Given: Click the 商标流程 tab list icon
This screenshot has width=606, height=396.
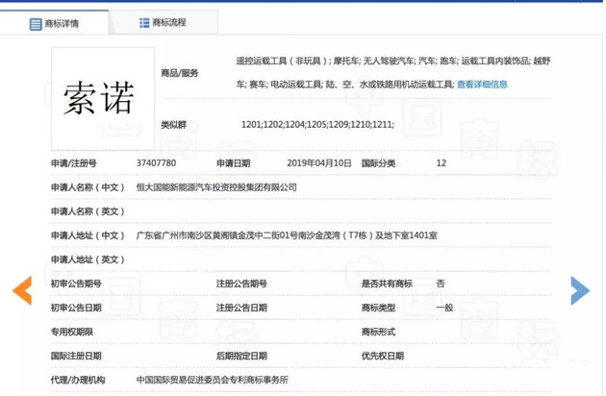Looking at the screenshot, I should (144, 23).
